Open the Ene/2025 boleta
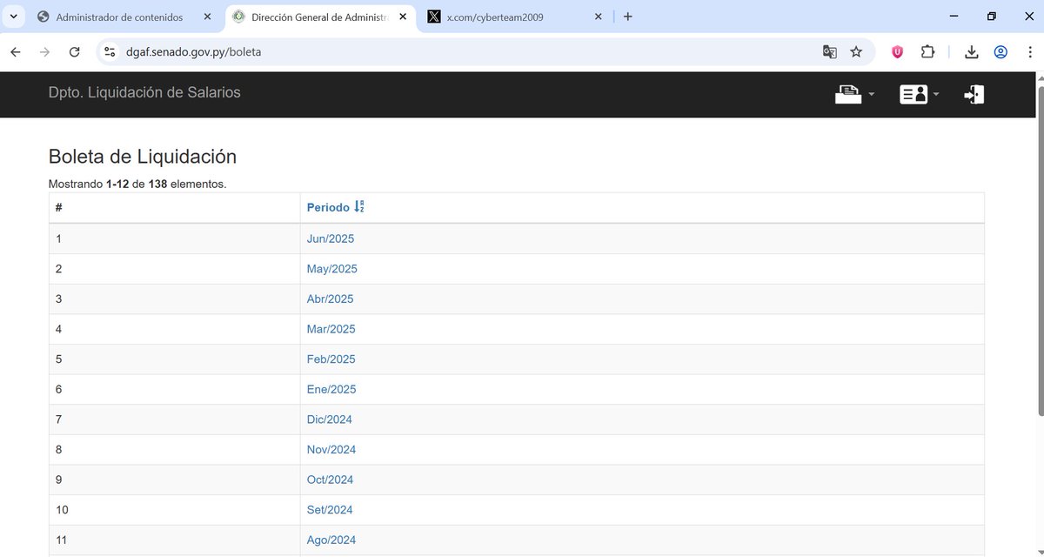The image size is (1044, 557). [x=331, y=389]
